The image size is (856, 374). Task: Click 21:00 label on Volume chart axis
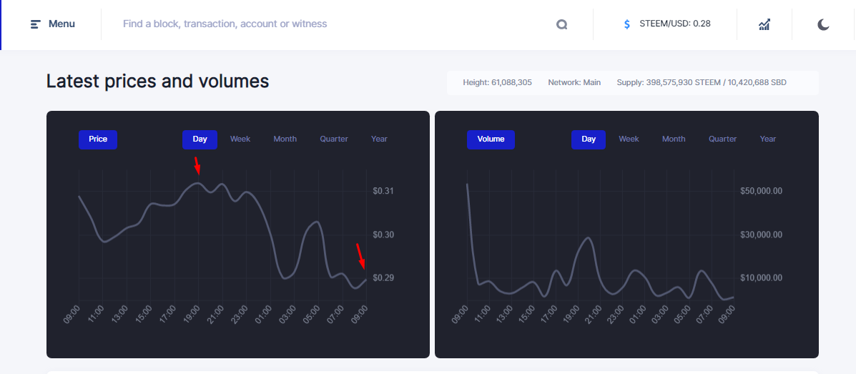[594, 315]
